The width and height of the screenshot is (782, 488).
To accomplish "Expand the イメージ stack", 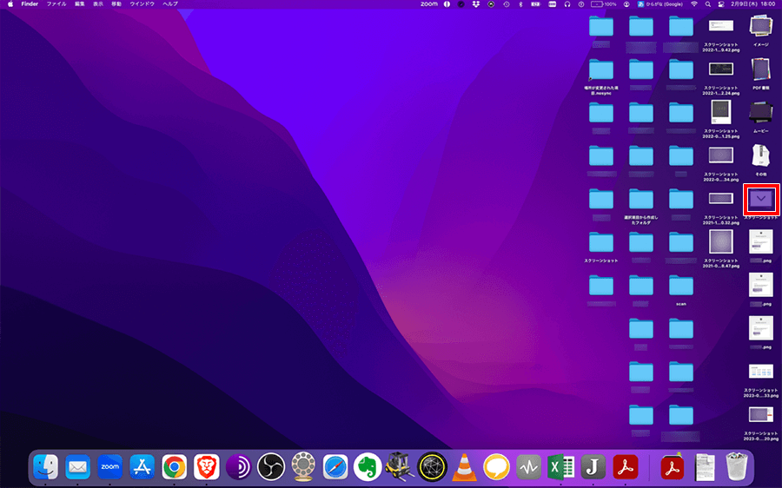I will tap(760, 25).
